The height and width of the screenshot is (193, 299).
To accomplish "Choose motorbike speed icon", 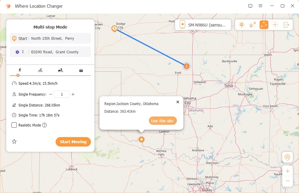I will (61, 70).
